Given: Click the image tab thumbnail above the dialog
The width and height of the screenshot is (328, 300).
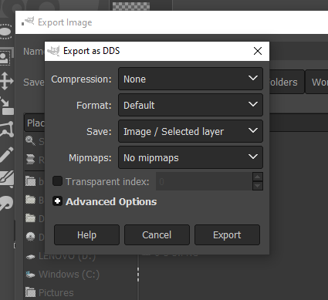Looking at the screenshot, I should 131,5.
